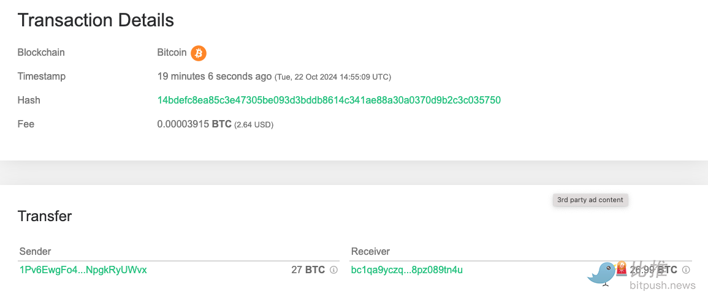708x302 pixels.
Task: Open sender address 1Pv6EwgFo4...NpgkRyUWvx
Action: click(83, 270)
